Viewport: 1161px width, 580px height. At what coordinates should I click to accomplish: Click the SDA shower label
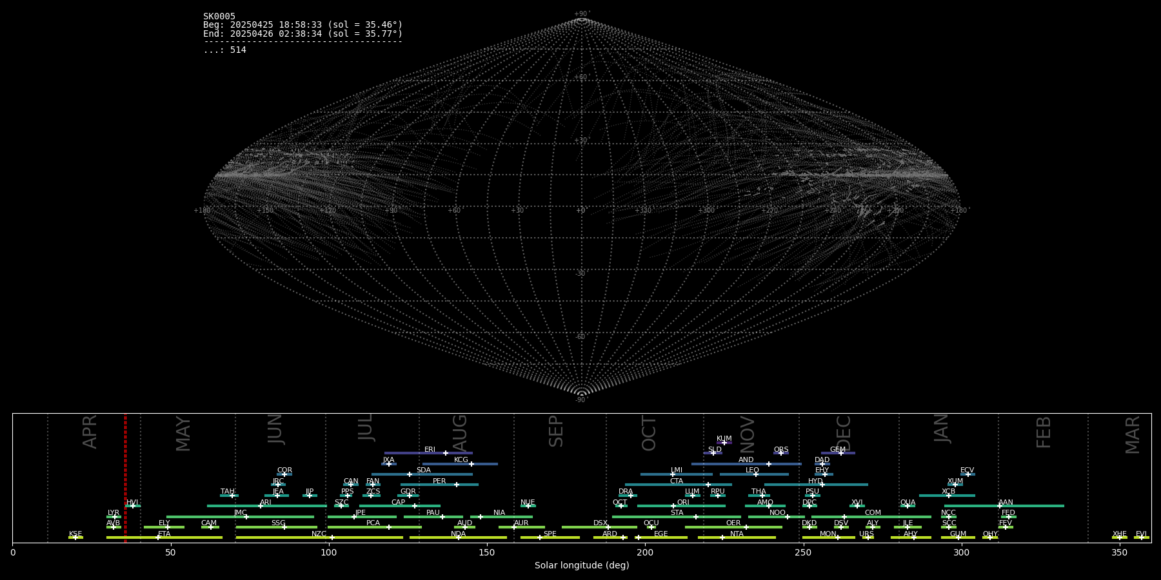[x=424, y=470]
